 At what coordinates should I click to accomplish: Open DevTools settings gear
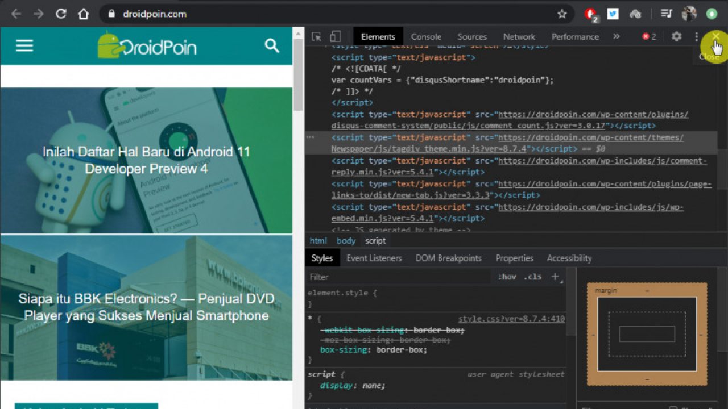tap(676, 36)
